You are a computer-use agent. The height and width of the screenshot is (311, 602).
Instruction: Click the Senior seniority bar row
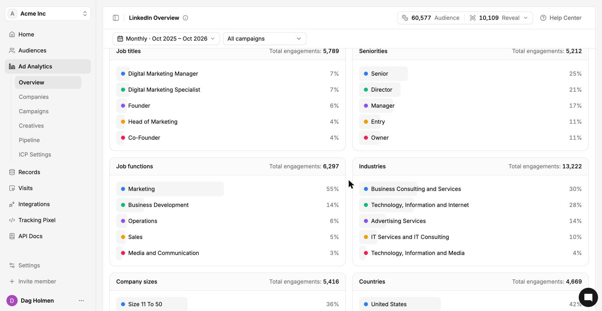tap(471, 74)
